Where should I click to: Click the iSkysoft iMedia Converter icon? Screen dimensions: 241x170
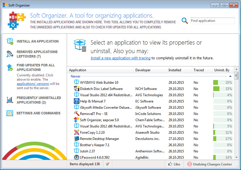click(76, 107)
